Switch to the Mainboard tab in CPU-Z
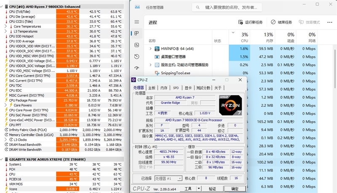This screenshot has width=337, height=193. point(152,88)
